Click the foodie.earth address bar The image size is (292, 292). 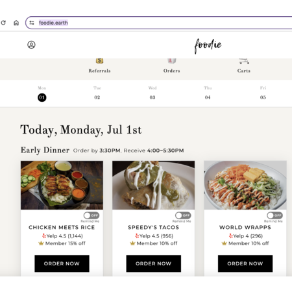[x=160, y=23]
